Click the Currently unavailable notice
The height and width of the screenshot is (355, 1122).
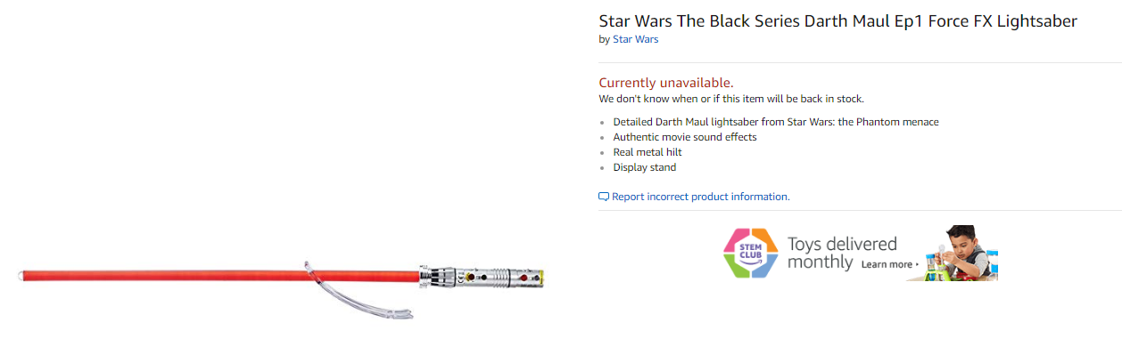pos(666,83)
